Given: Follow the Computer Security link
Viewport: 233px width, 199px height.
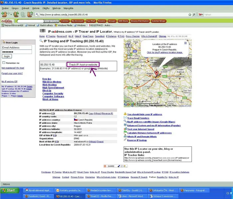Looking at the screenshot, I should pyautogui.click(x=53, y=94).
